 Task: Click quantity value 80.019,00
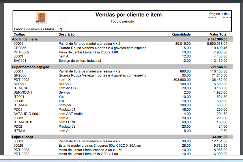(x=183, y=44)
